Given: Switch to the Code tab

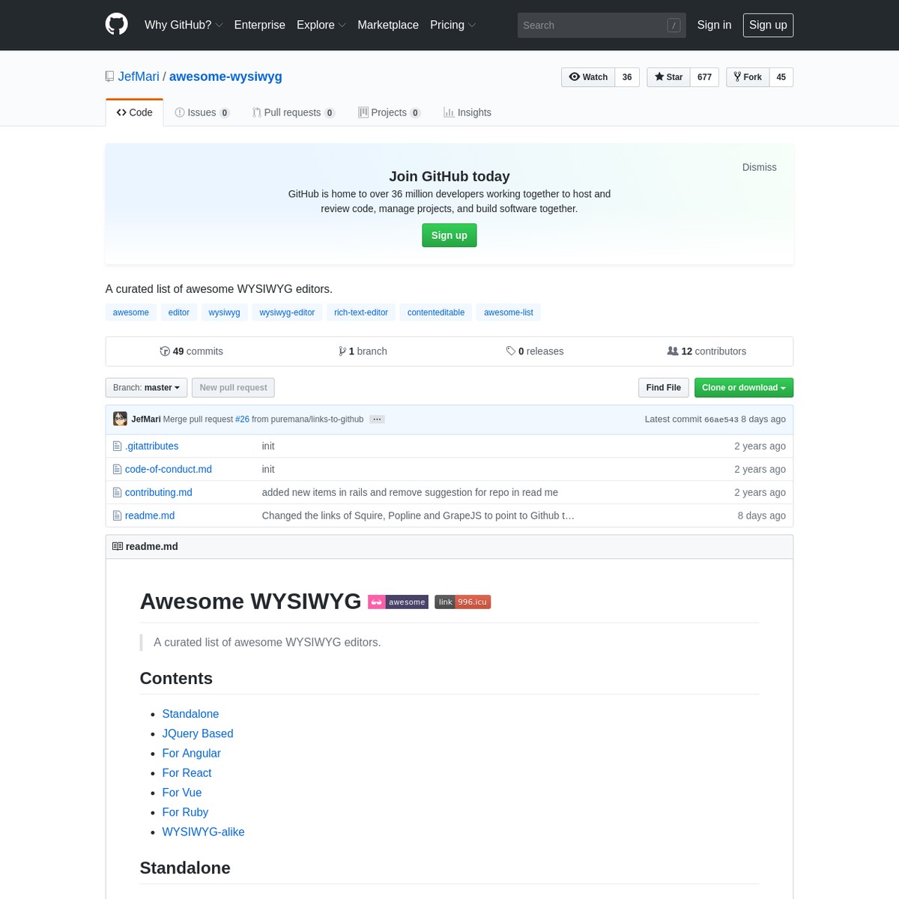Looking at the screenshot, I should click(134, 112).
